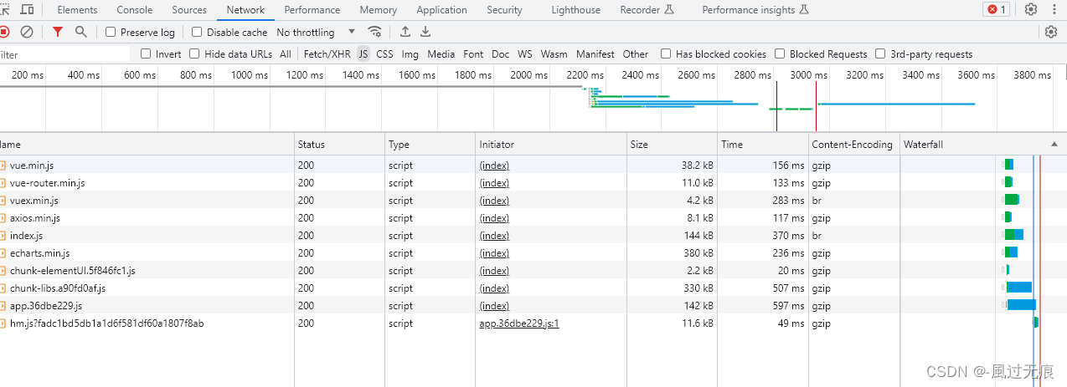This screenshot has width=1067, height=387.
Task: Select the hm.js request row
Action: pos(533,323)
